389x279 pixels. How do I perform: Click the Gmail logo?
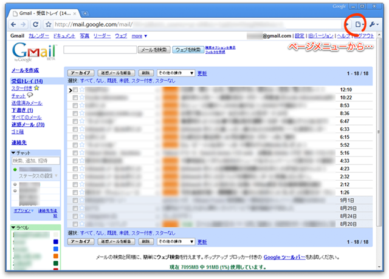click(34, 52)
